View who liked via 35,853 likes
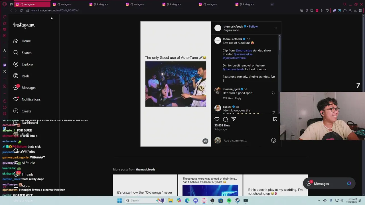Viewport: 365px width, 205px height. (222, 126)
